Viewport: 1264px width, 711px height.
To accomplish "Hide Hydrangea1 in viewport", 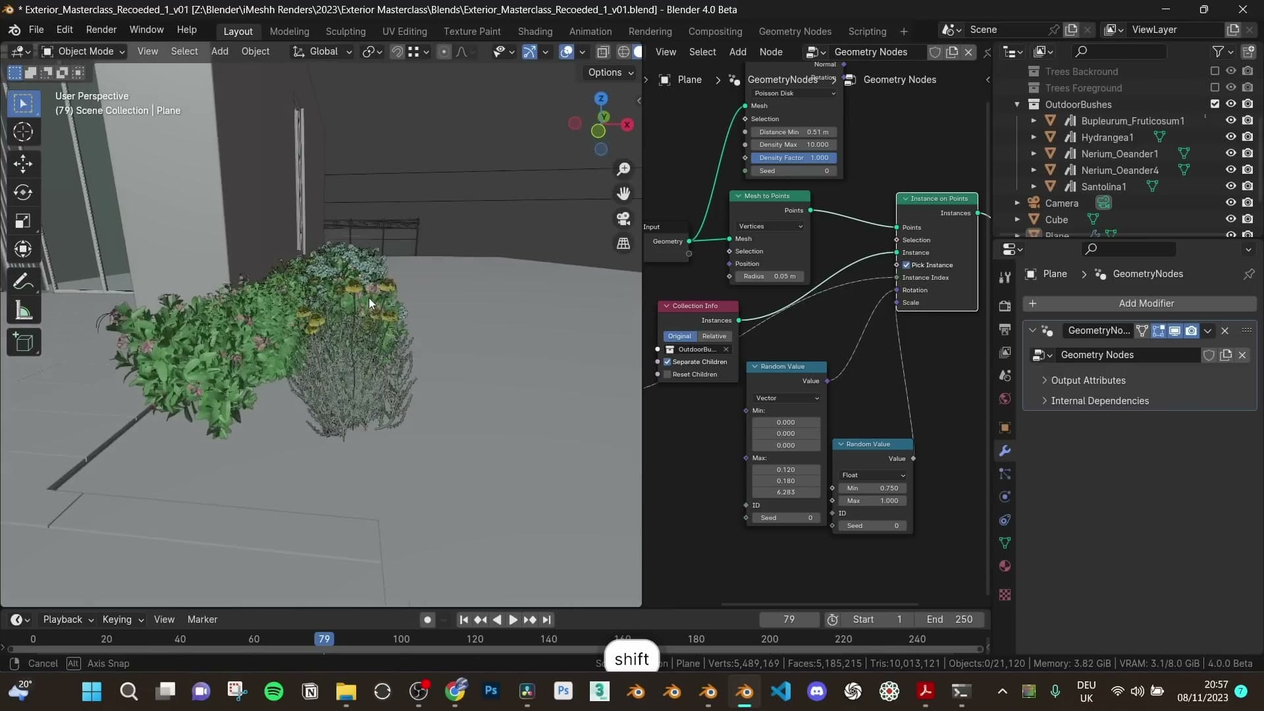I will point(1230,137).
